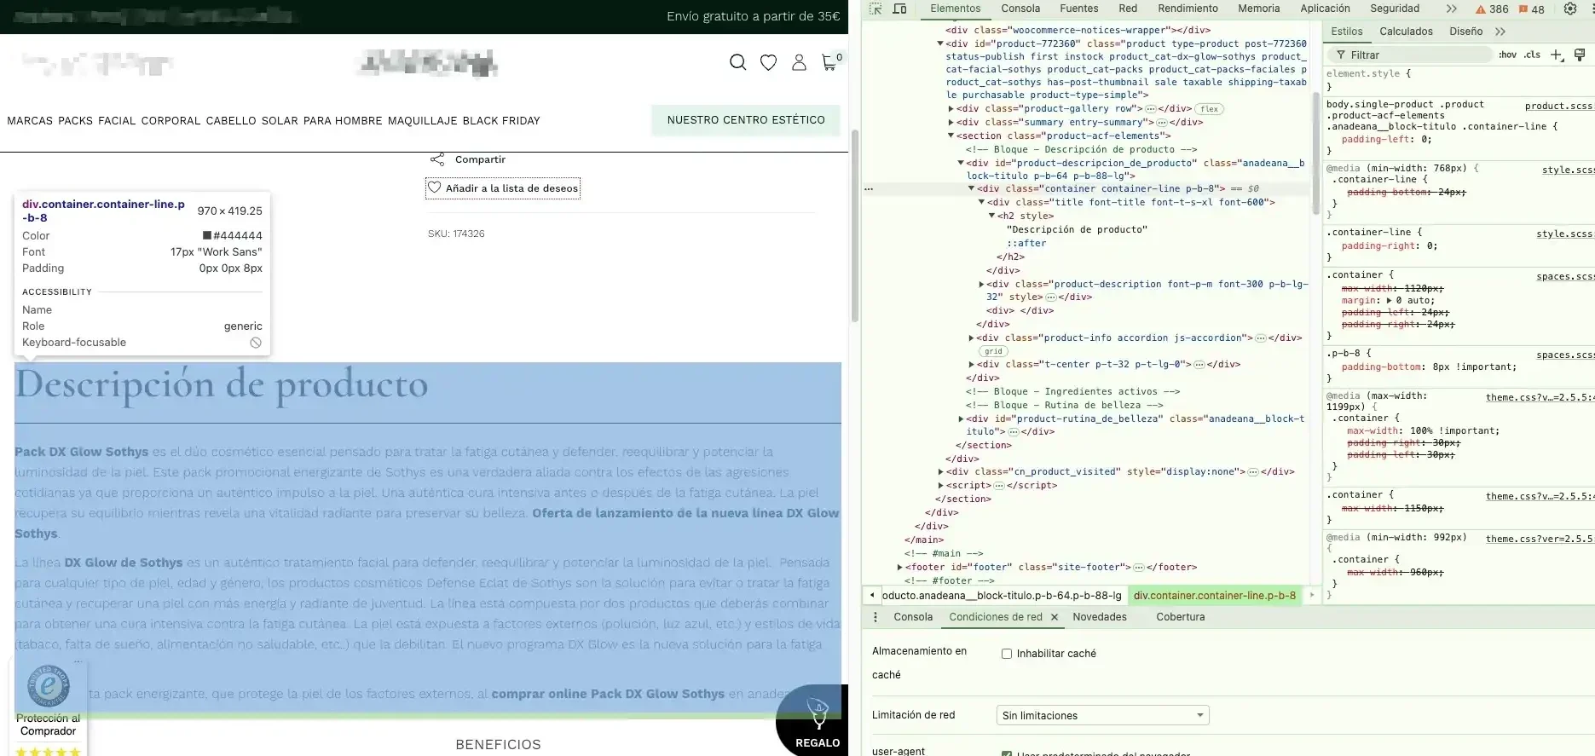The image size is (1595, 756).
Task: Click the 48 issues counter
Action: click(x=1531, y=9)
